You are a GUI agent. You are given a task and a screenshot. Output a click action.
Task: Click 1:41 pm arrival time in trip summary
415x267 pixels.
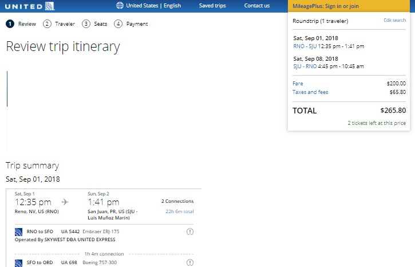104,202
